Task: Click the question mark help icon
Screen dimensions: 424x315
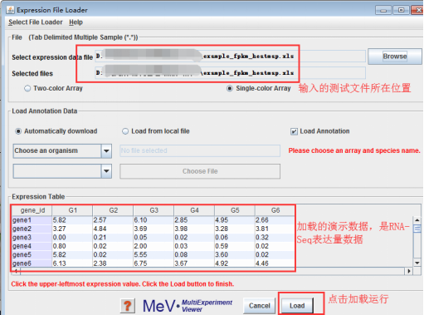Action: coord(128,306)
